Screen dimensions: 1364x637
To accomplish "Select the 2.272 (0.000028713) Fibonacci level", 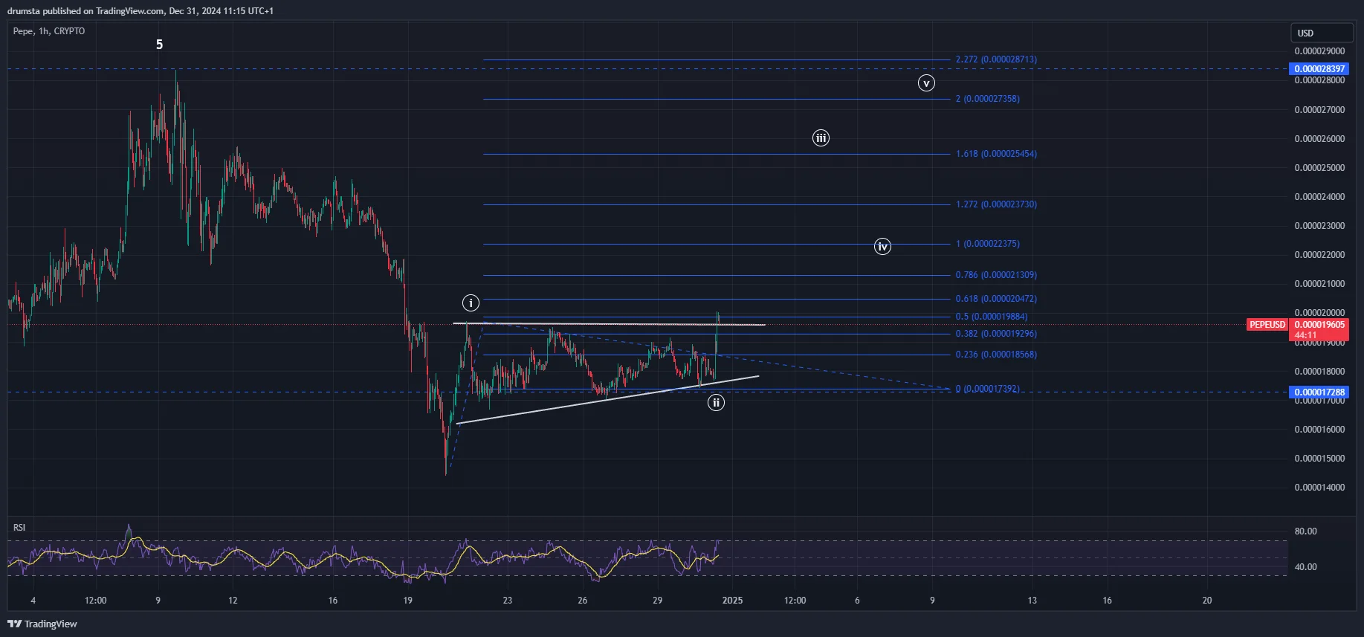I will (996, 59).
